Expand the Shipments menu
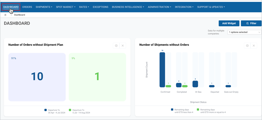 click(44, 7)
